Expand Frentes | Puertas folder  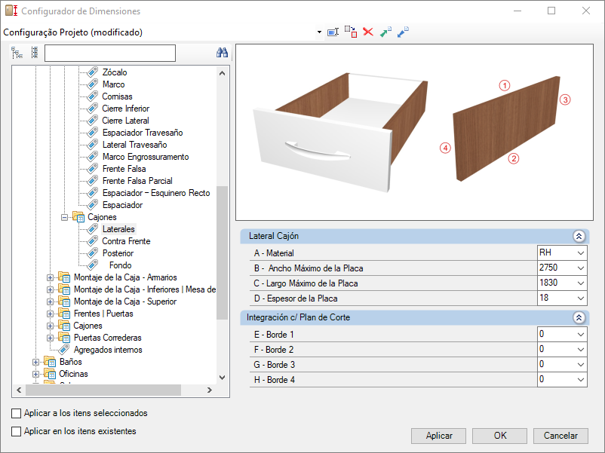(x=50, y=314)
